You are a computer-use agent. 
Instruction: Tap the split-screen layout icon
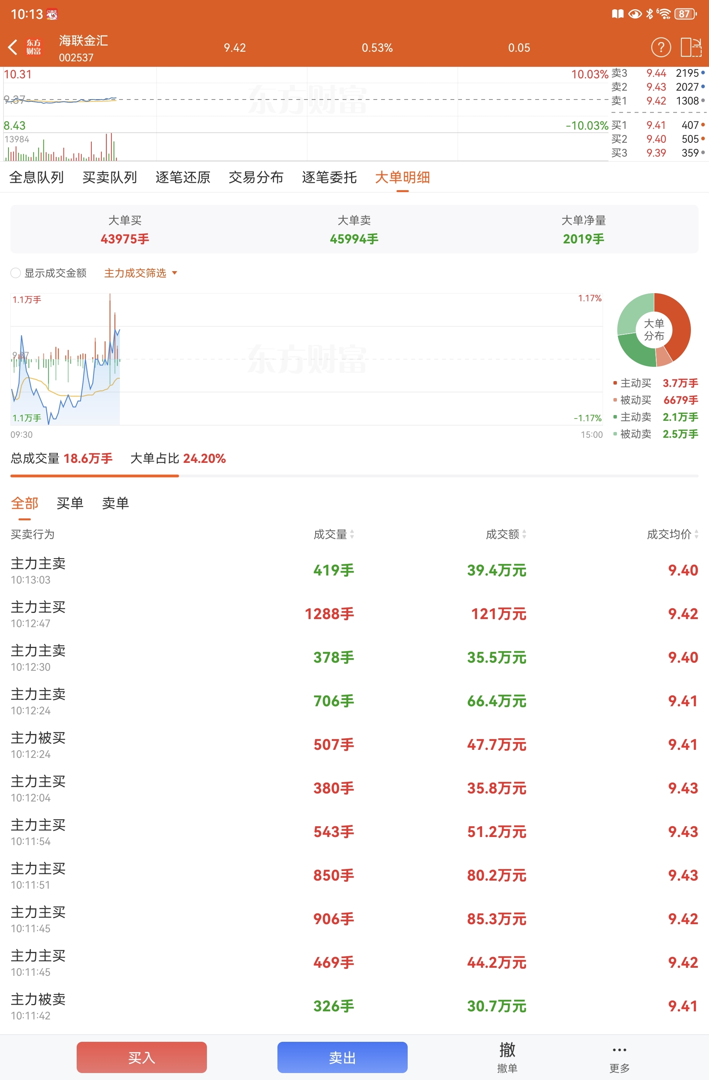691,47
